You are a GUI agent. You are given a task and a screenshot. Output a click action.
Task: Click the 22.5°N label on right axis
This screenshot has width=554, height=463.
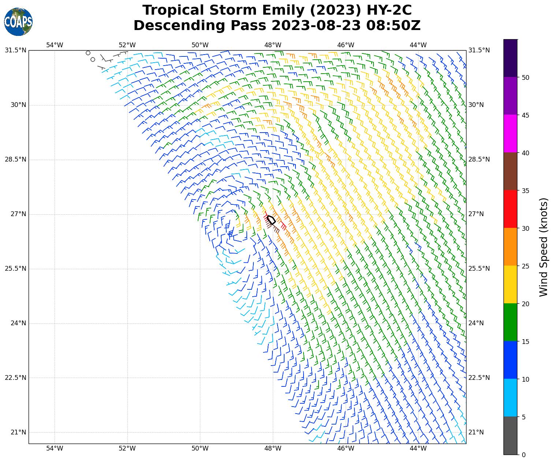click(479, 378)
